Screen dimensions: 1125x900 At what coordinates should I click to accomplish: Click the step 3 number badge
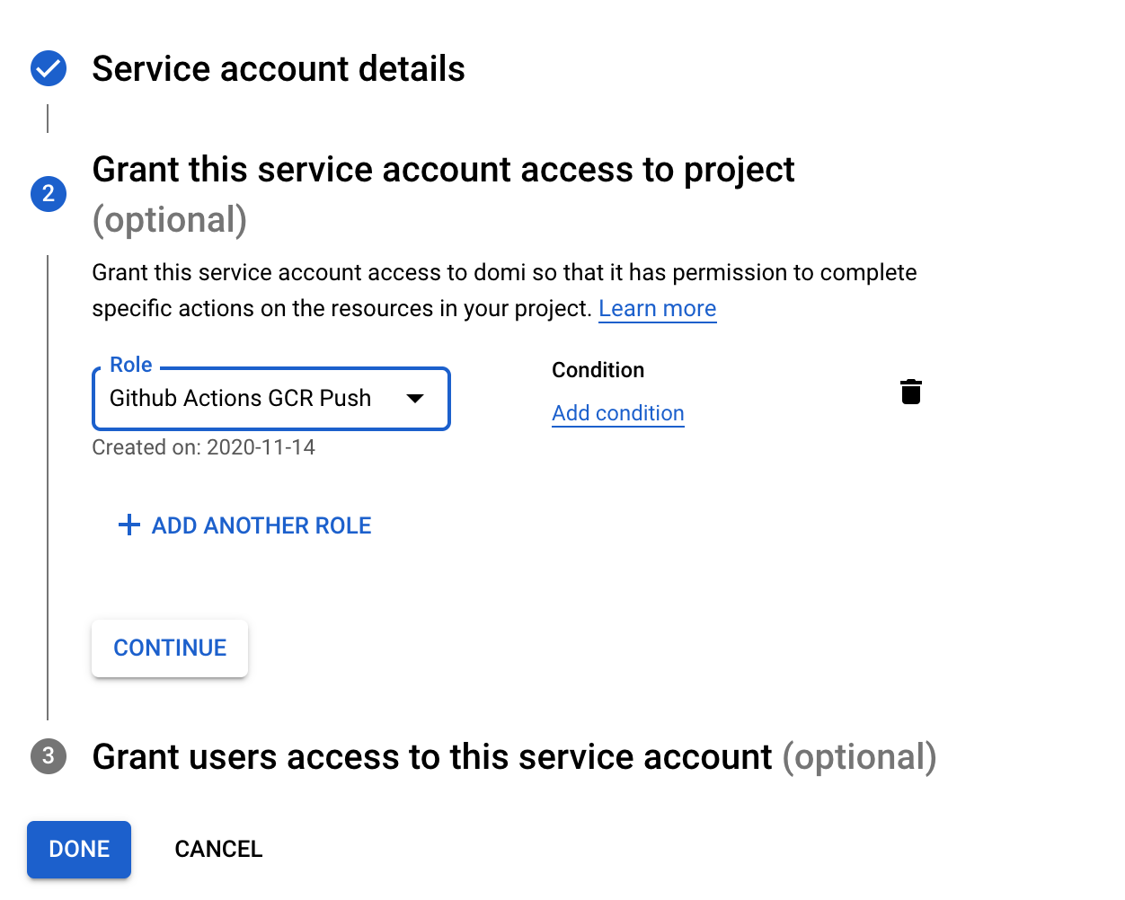(x=49, y=756)
